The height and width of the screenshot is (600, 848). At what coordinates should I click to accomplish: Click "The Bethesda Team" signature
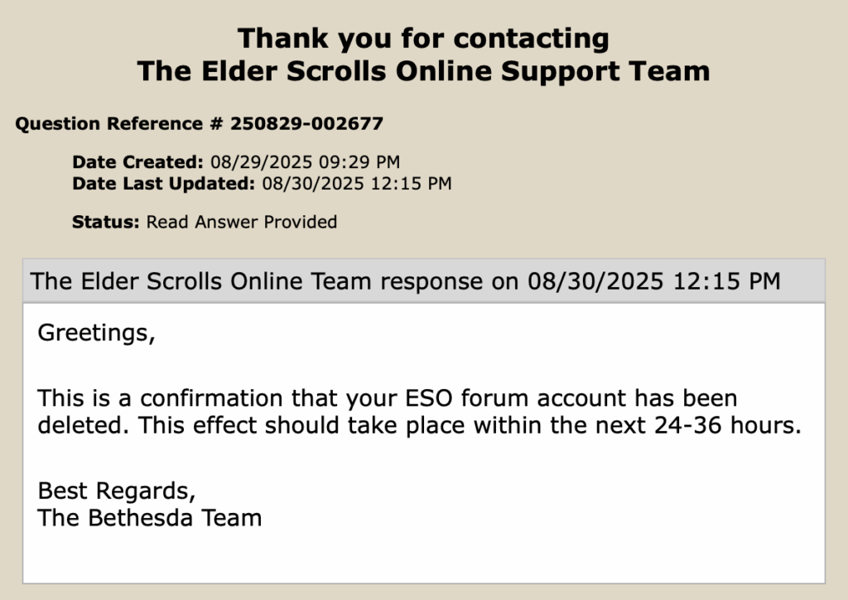(150, 518)
